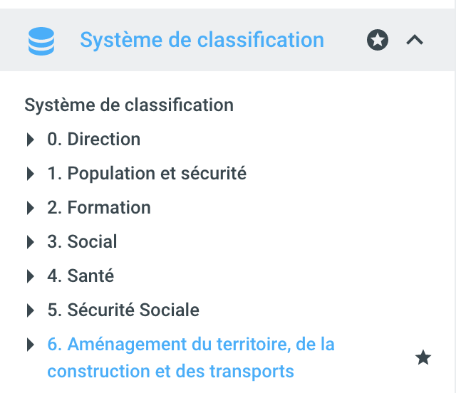Expand the 6. Aménagement du territoire arrow
The image size is (456, 393).
[x=30, y=345]
